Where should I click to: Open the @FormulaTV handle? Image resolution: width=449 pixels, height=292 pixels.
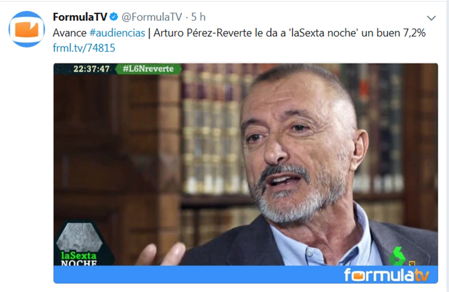pyautogui.click(x=152, y=17)
